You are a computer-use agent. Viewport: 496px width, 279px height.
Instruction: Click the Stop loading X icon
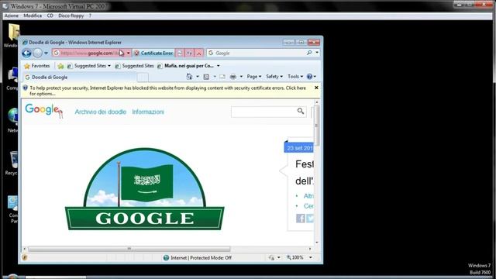point(199,53)
